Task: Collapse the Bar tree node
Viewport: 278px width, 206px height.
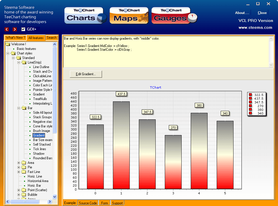Action: tap(19, 108)
